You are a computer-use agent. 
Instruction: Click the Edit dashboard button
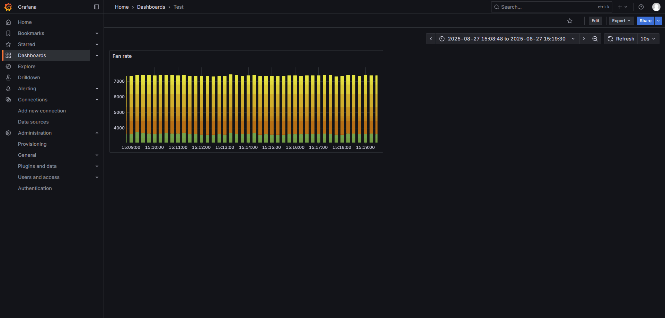[595, 21]
